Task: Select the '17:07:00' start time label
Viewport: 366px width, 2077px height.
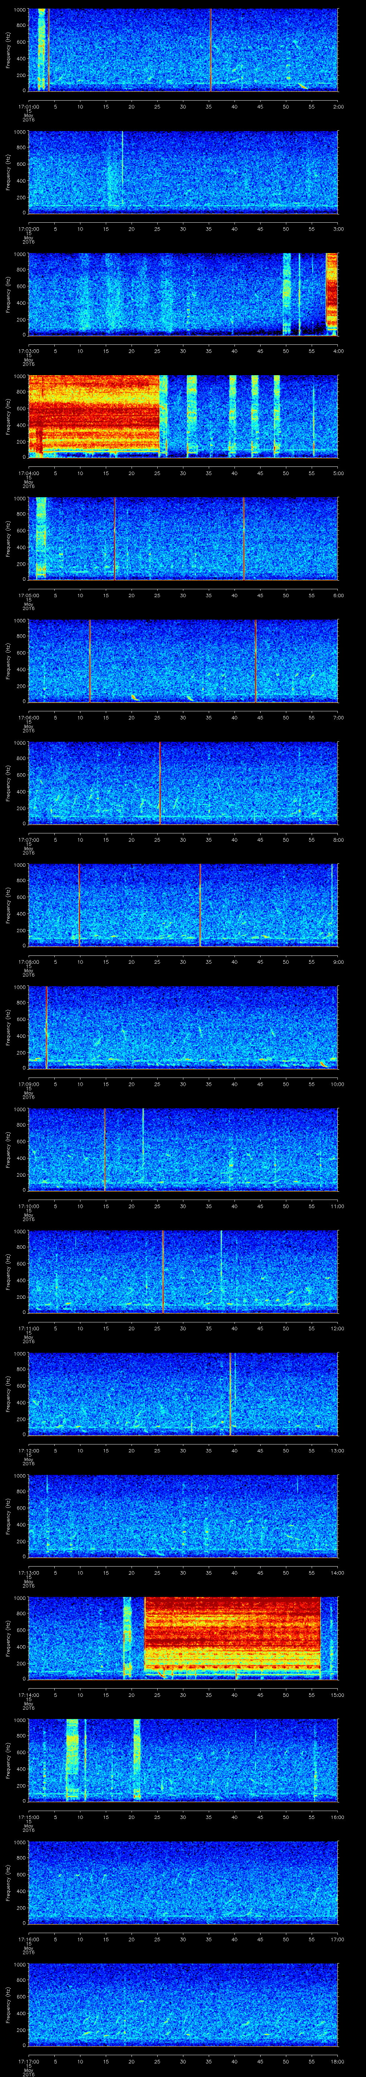Action: pyautogui.click(x=28, y=839)
